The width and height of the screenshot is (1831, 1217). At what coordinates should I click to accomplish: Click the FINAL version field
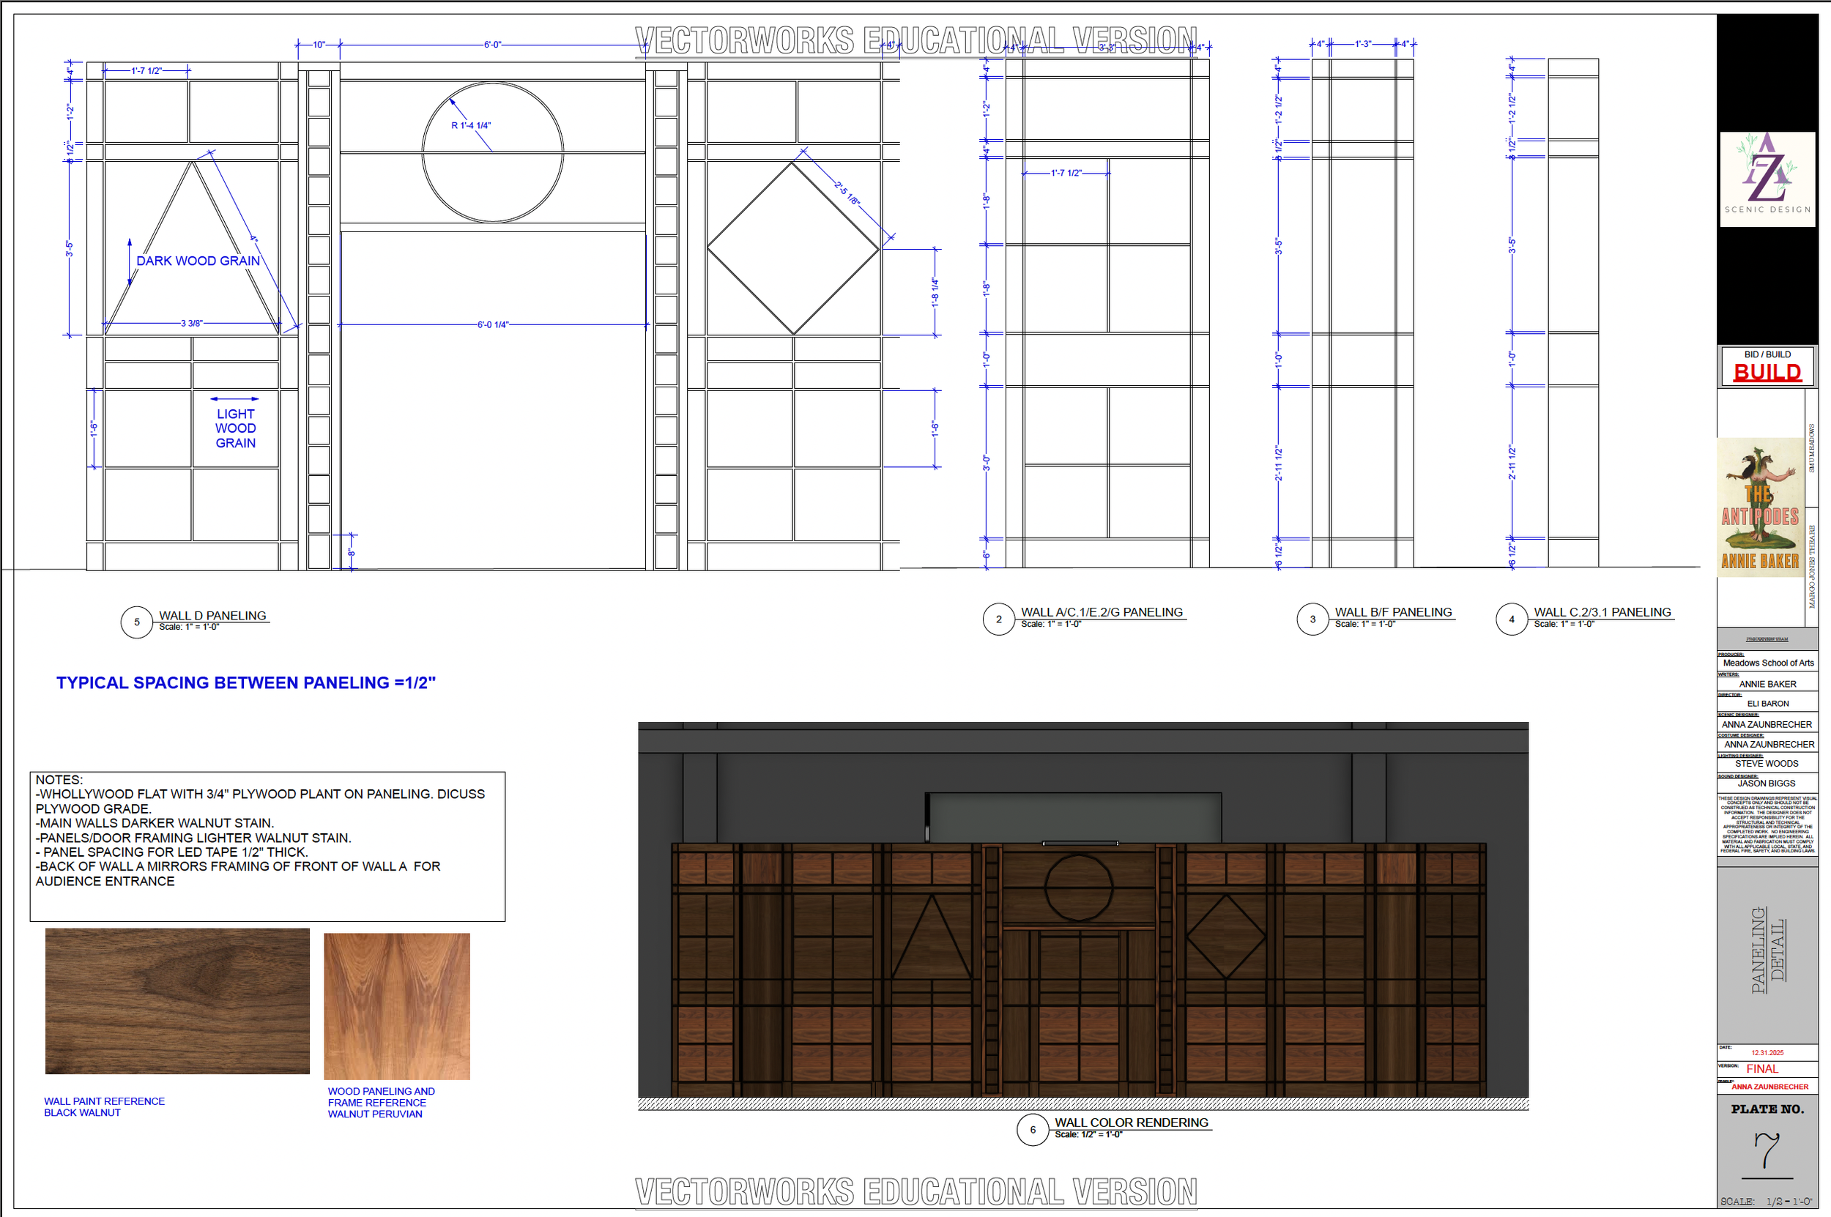click(1763, 1069)
